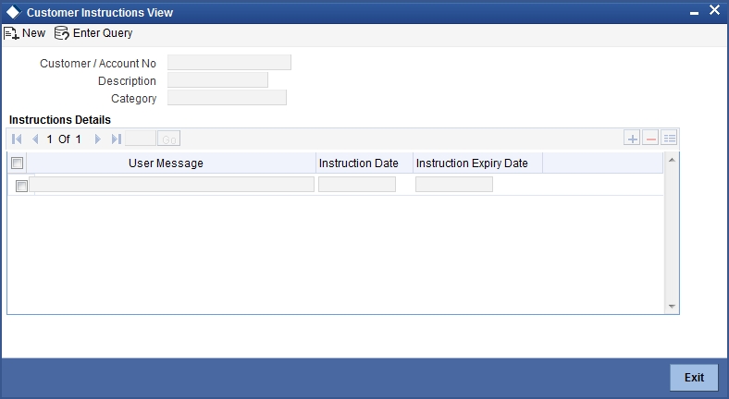Click the New record icon
The width and height of the screenshot is (729, 399).
[x=11, y=33]
